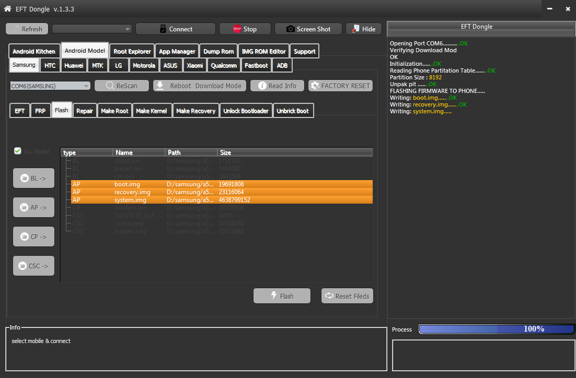Click the Refresh button
The image size is (576, 378).
tap(27, 29)
